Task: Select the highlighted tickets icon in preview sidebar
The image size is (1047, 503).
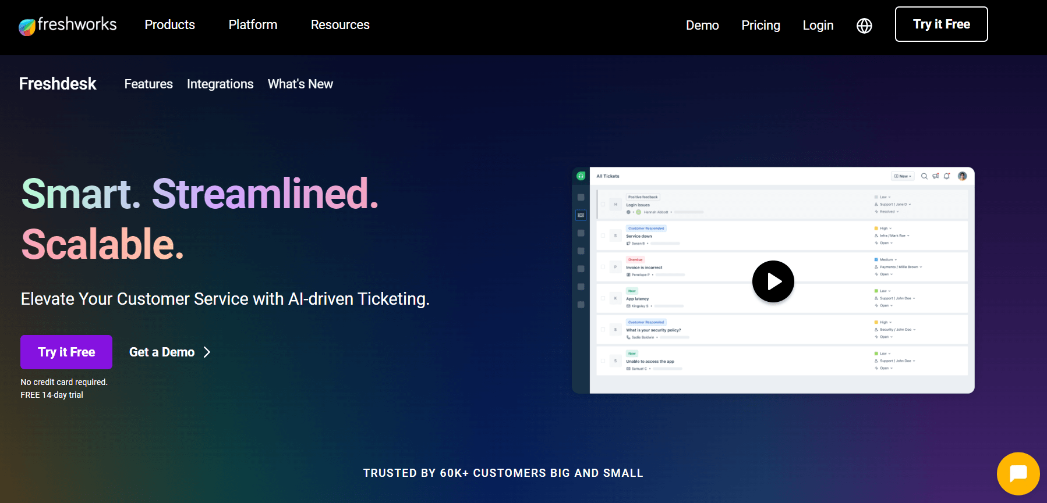Action: 581,215
